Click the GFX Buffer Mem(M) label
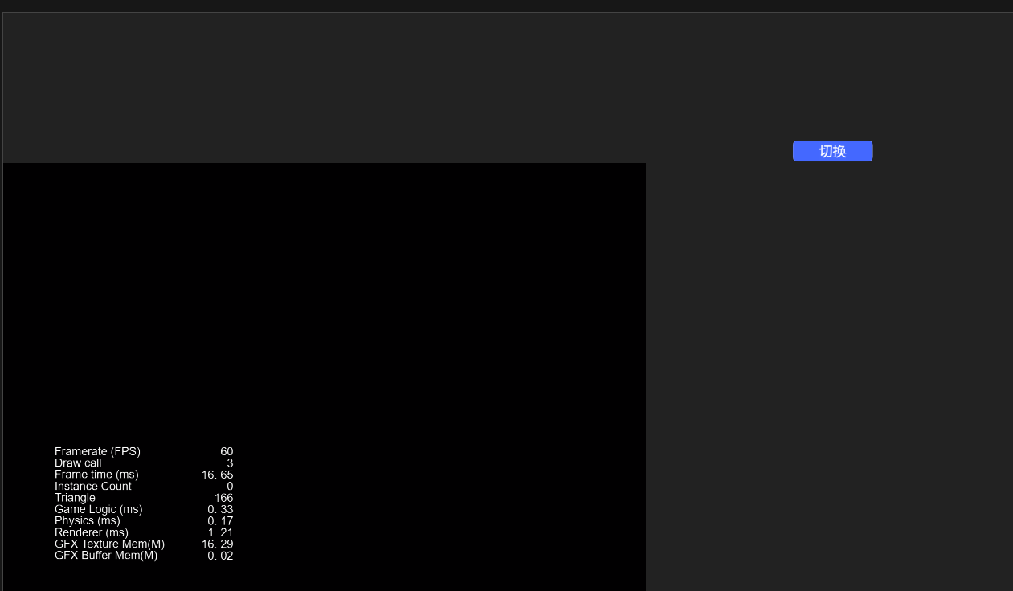This screenshot has width=1013, height=591. coord(106,556)
